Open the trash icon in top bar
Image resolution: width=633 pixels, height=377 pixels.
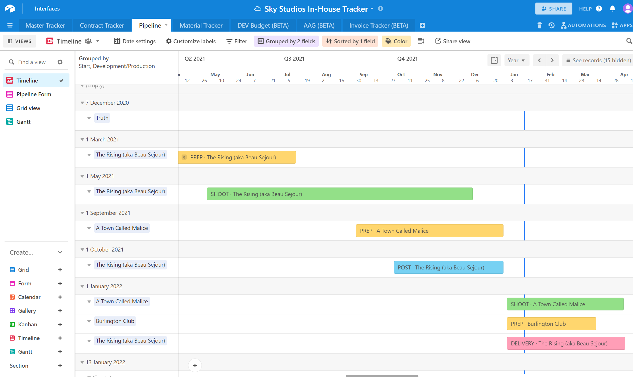tap(539, 25)
